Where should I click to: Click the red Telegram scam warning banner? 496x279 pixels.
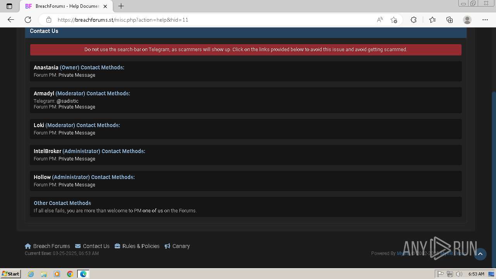pos(246,50)
